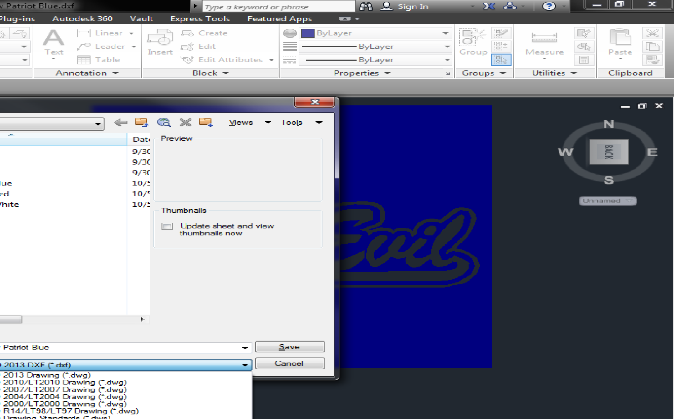
Task: Click Up one level folder icon
Action: tap(141, 123)
